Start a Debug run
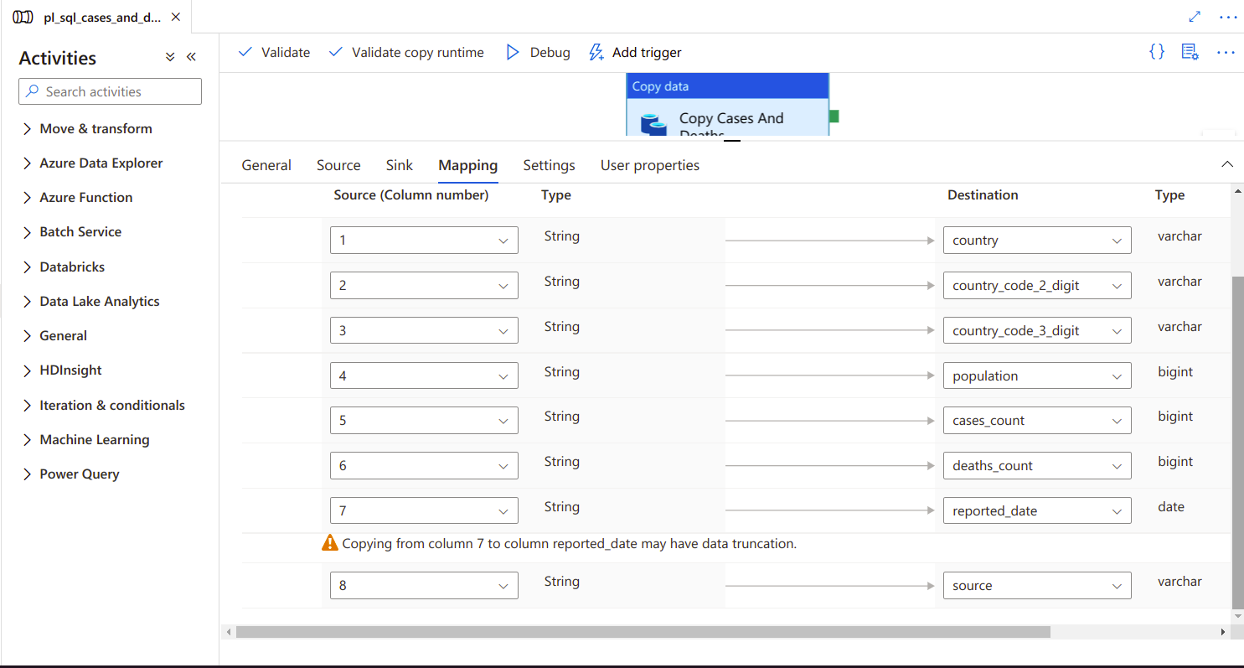Image resolution: width=1244 pixels, height=668 pixels. (538, 52)
